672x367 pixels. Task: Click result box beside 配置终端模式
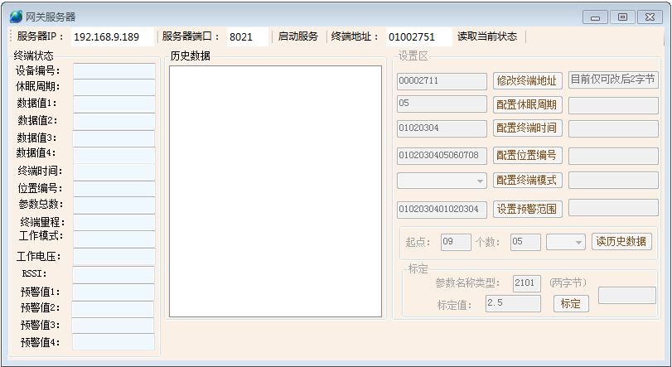click(x=613, y=181)
